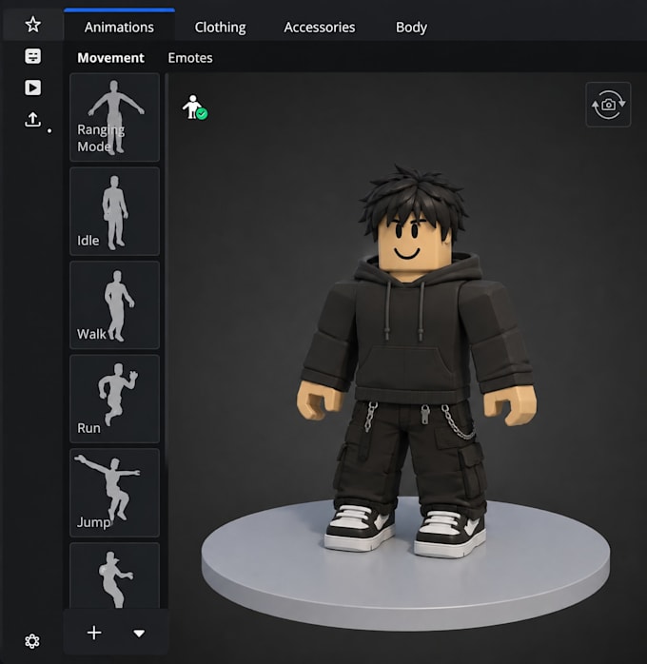This screenshot has width=647, height=664.
Task: Switch to the Animations tab
Action: click(119, 27)
